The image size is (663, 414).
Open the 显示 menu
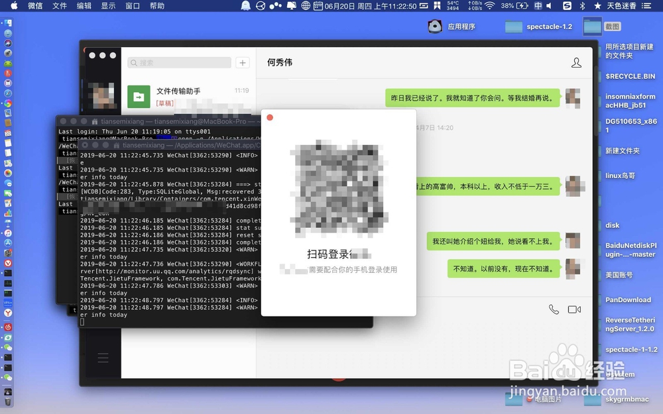click(x=108, y=5)
